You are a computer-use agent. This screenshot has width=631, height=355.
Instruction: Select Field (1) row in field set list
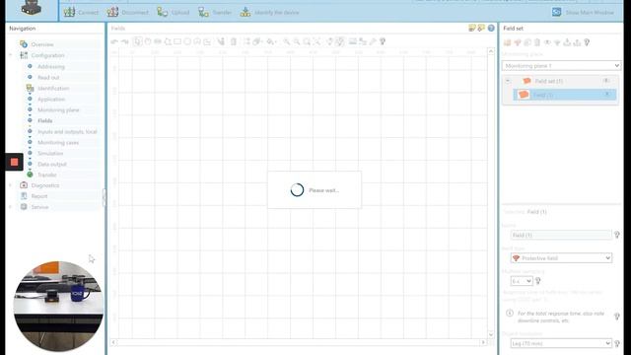coord(564,95)
